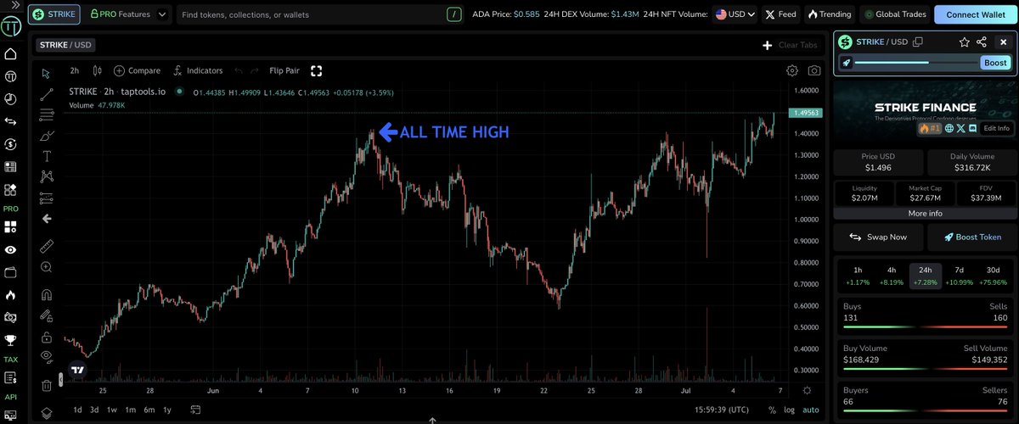
Task: Click the Flip Pair button
Action: pos(284,71)
